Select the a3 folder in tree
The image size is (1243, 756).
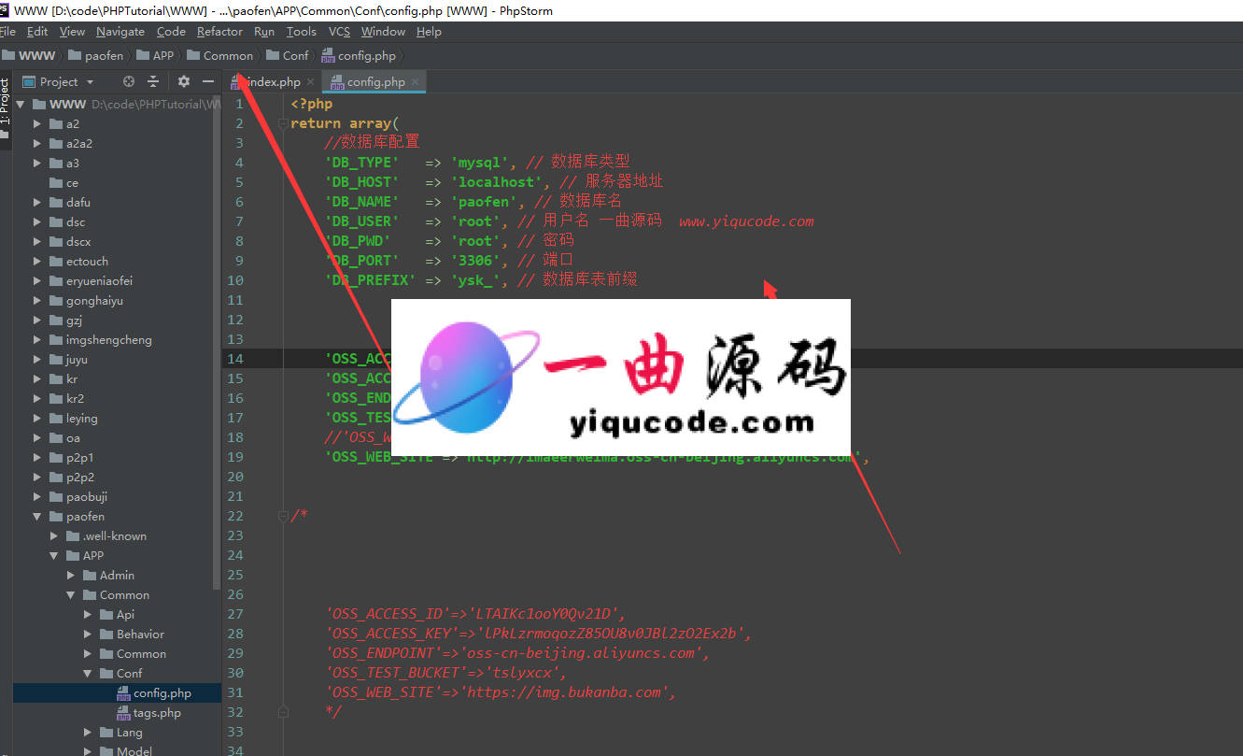pos(73,164)
